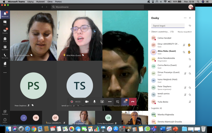
Task: Click the share screen icon
Action: pyautogui.click(x=102, y=102)
